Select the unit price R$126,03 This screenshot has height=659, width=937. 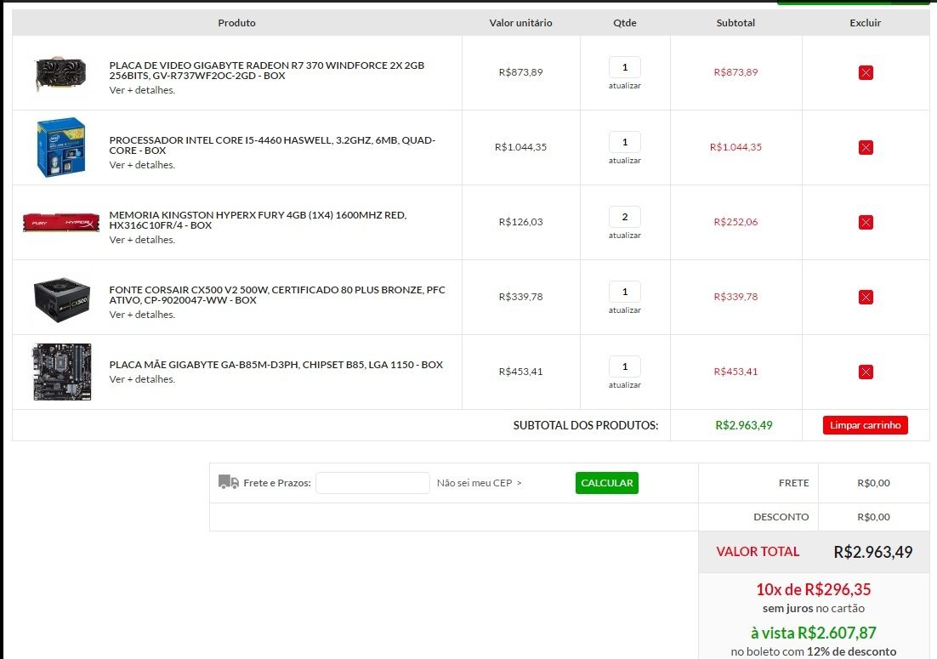(x=520, y=222)
